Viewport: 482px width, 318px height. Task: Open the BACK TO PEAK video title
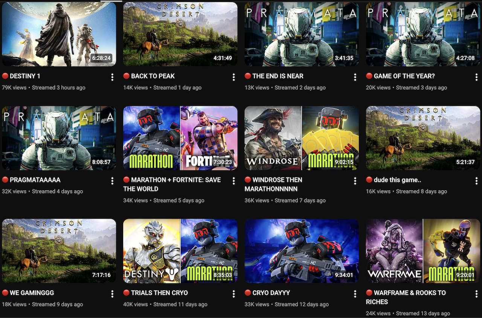pos(149,76)
